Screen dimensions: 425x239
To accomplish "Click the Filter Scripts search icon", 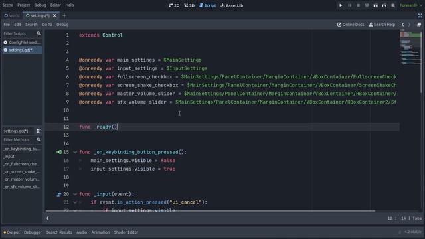I will (x=39, y=33).
